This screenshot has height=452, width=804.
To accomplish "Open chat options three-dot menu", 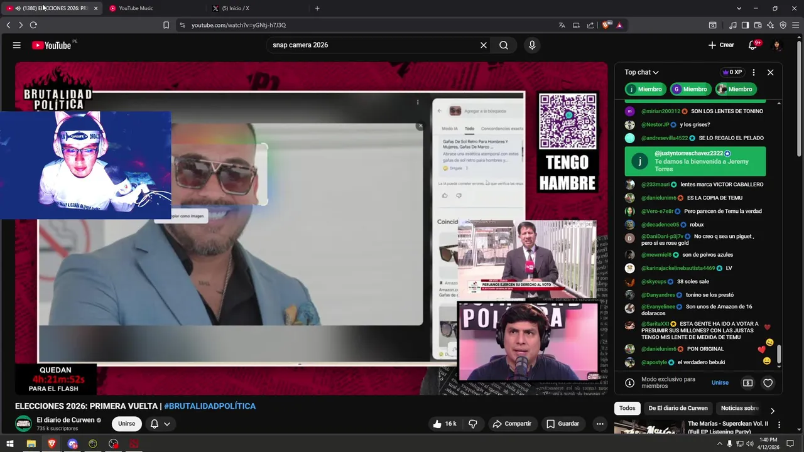I will coord(754,72).
